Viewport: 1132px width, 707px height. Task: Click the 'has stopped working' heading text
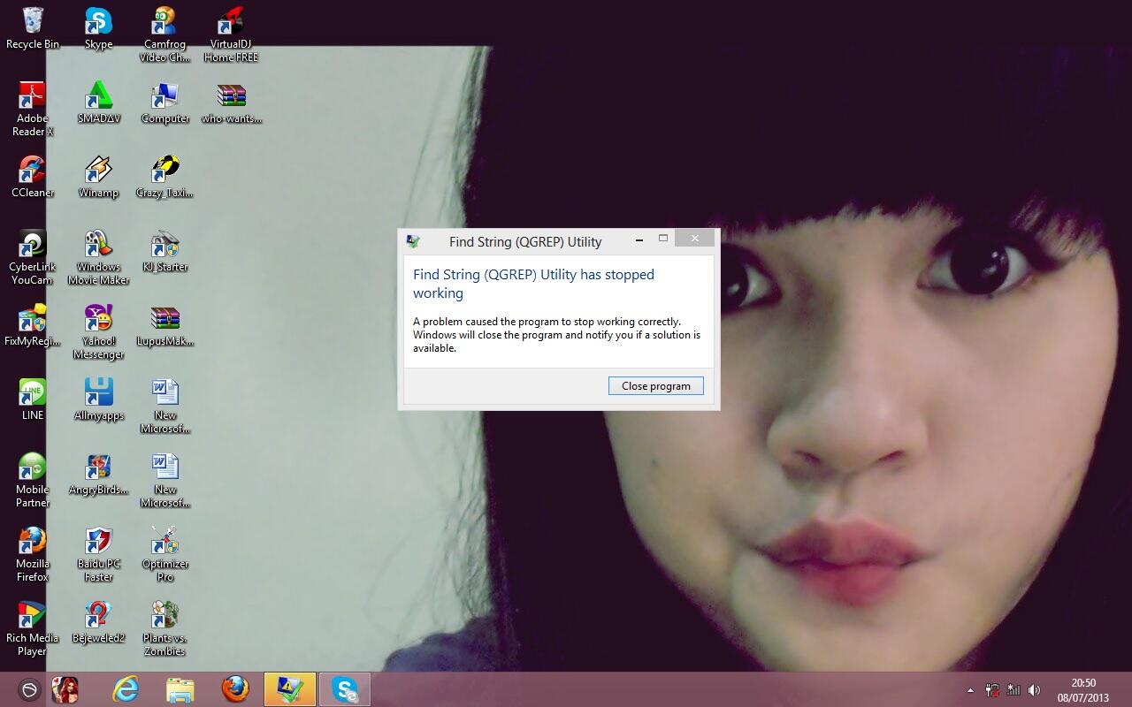(x=533, y=284)
